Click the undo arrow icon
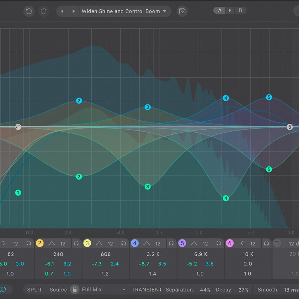299x299 pixels. click(28, 11)
